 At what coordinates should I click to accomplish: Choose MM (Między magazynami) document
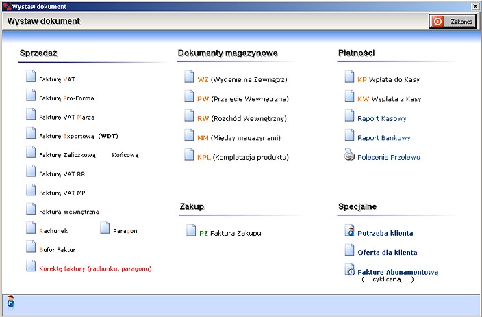tap(239, 138)
